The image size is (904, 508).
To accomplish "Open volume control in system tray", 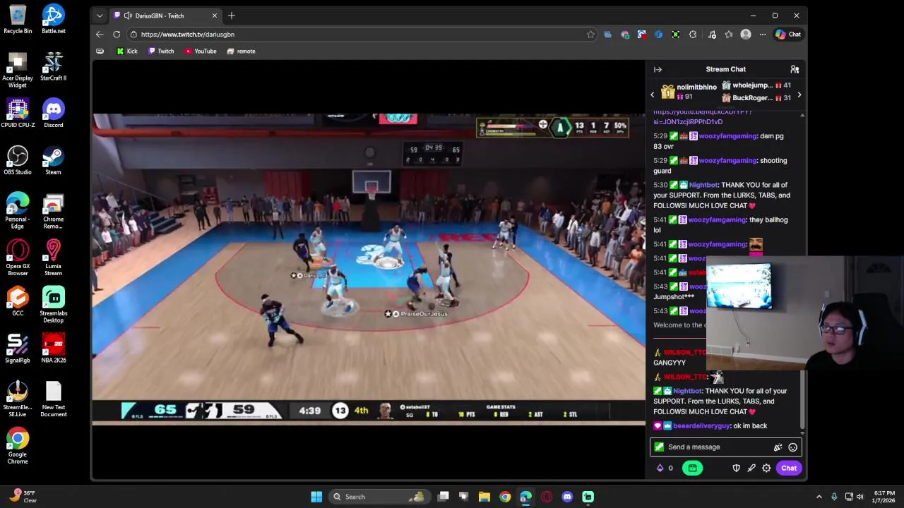I will click(x=860, y=497).
